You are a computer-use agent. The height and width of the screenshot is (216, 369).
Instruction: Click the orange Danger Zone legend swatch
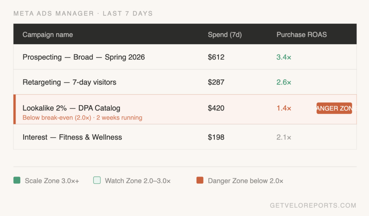[x=200, y=180]
